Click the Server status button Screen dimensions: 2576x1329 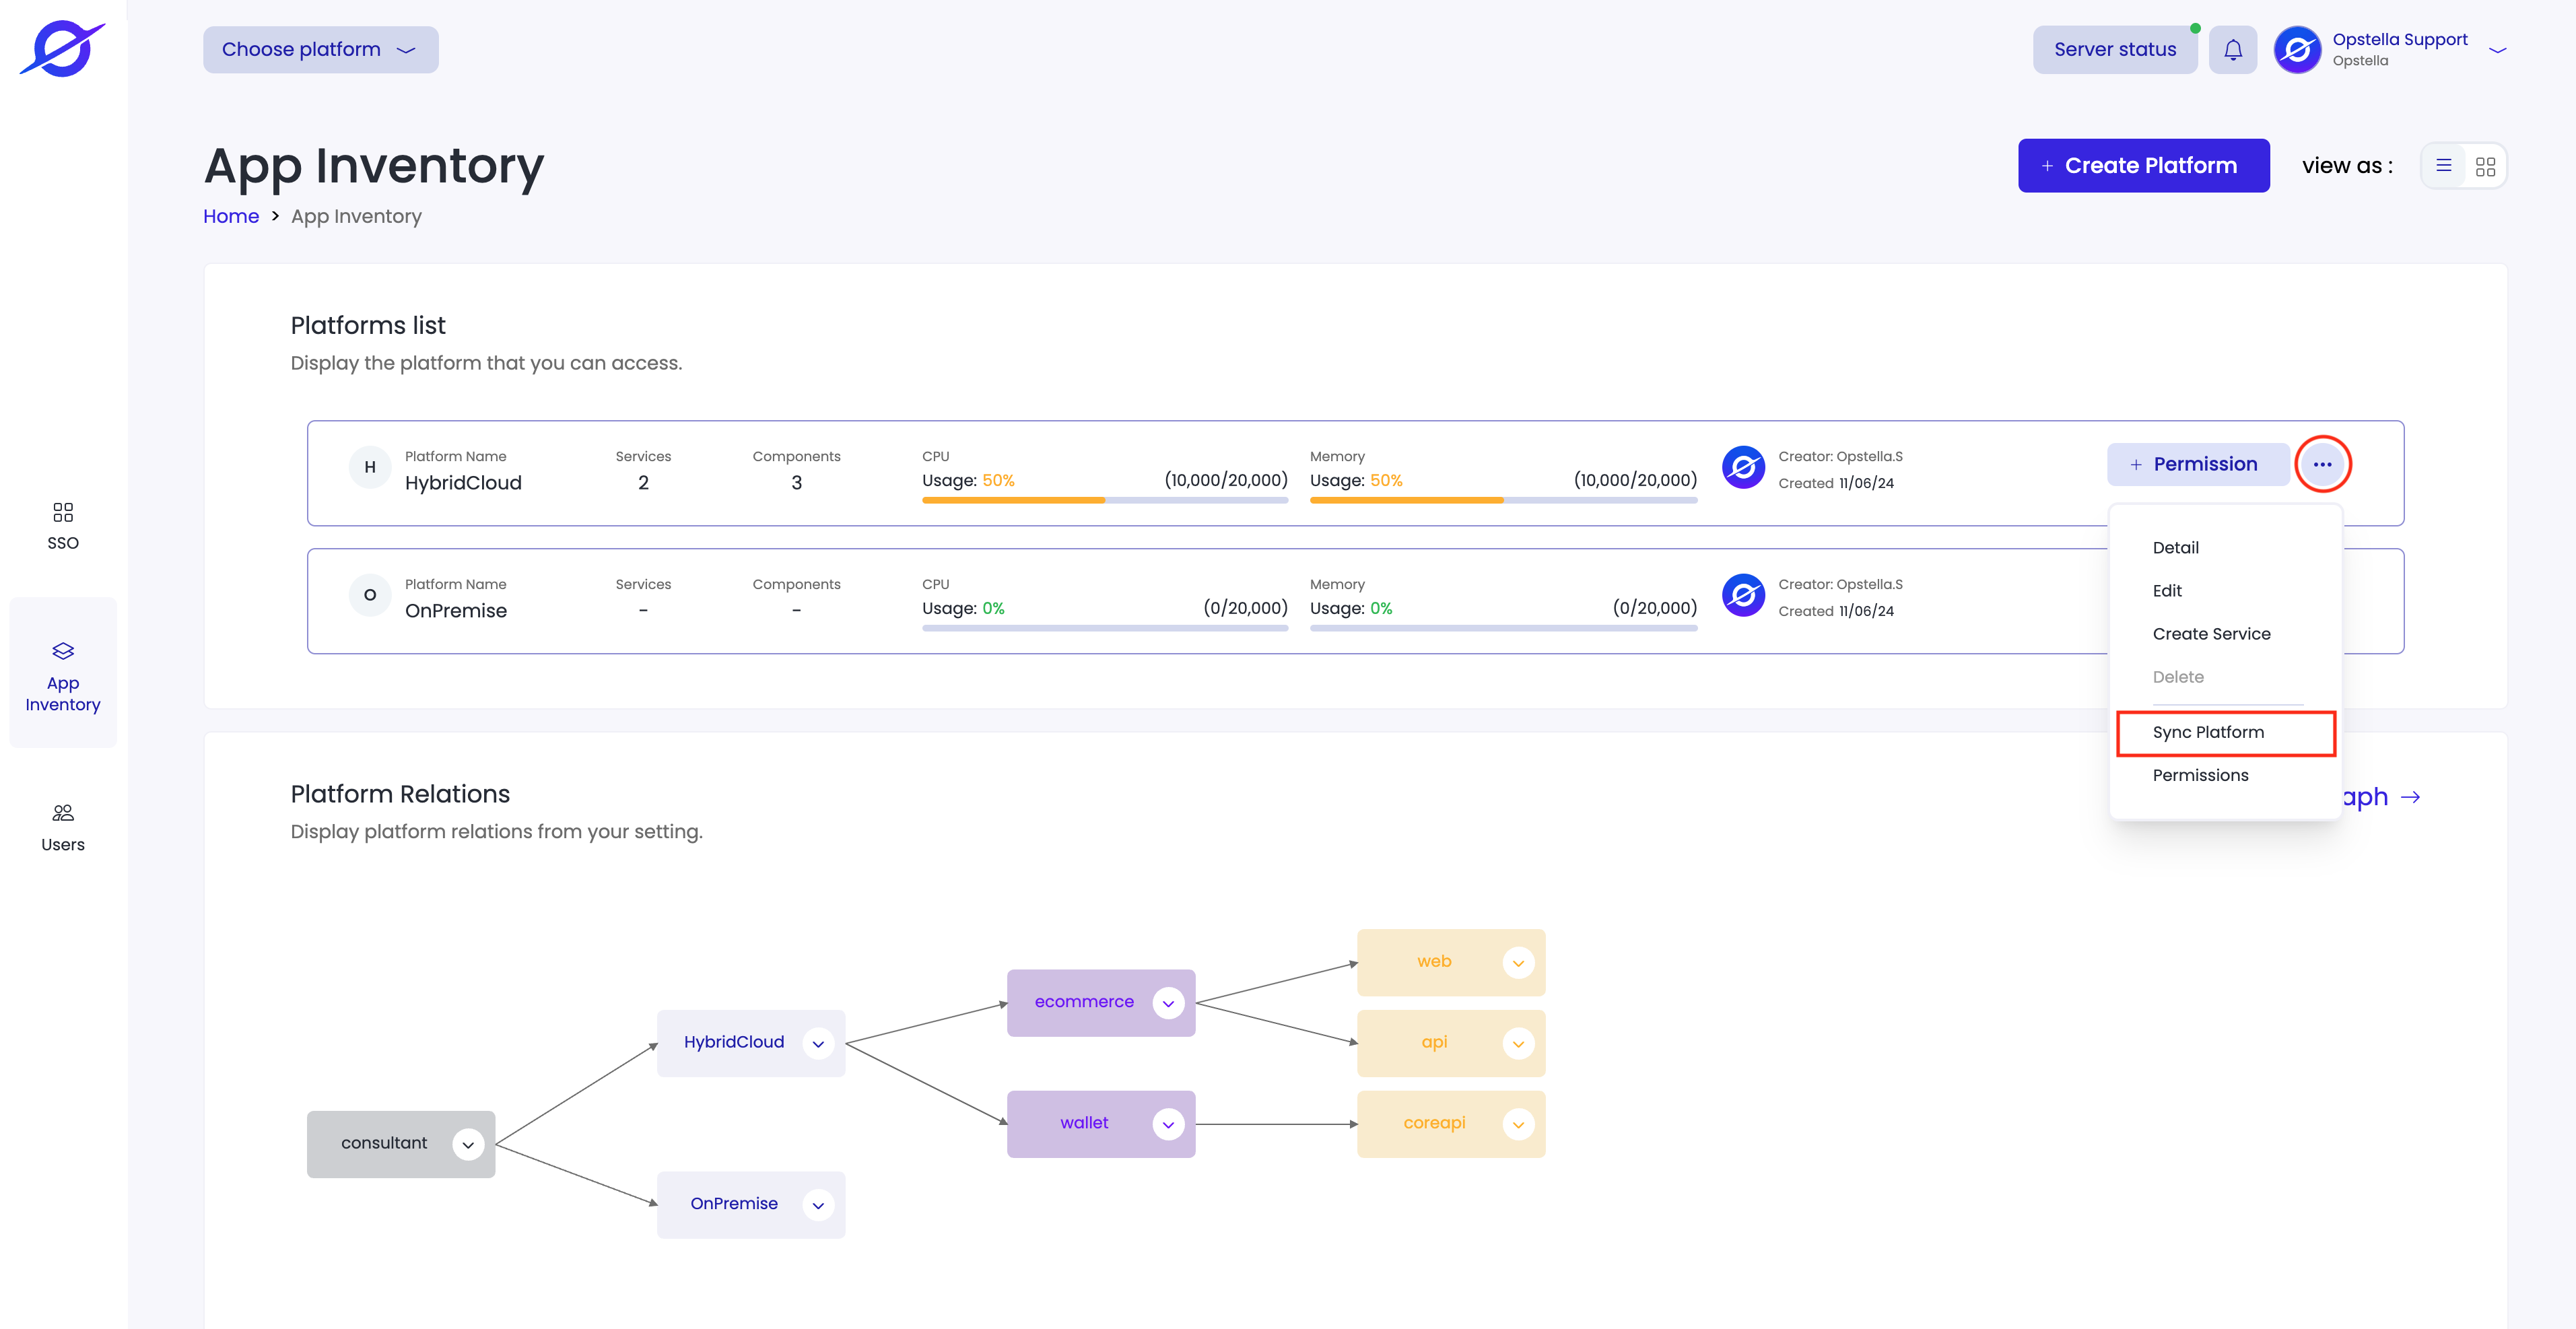2114,49
